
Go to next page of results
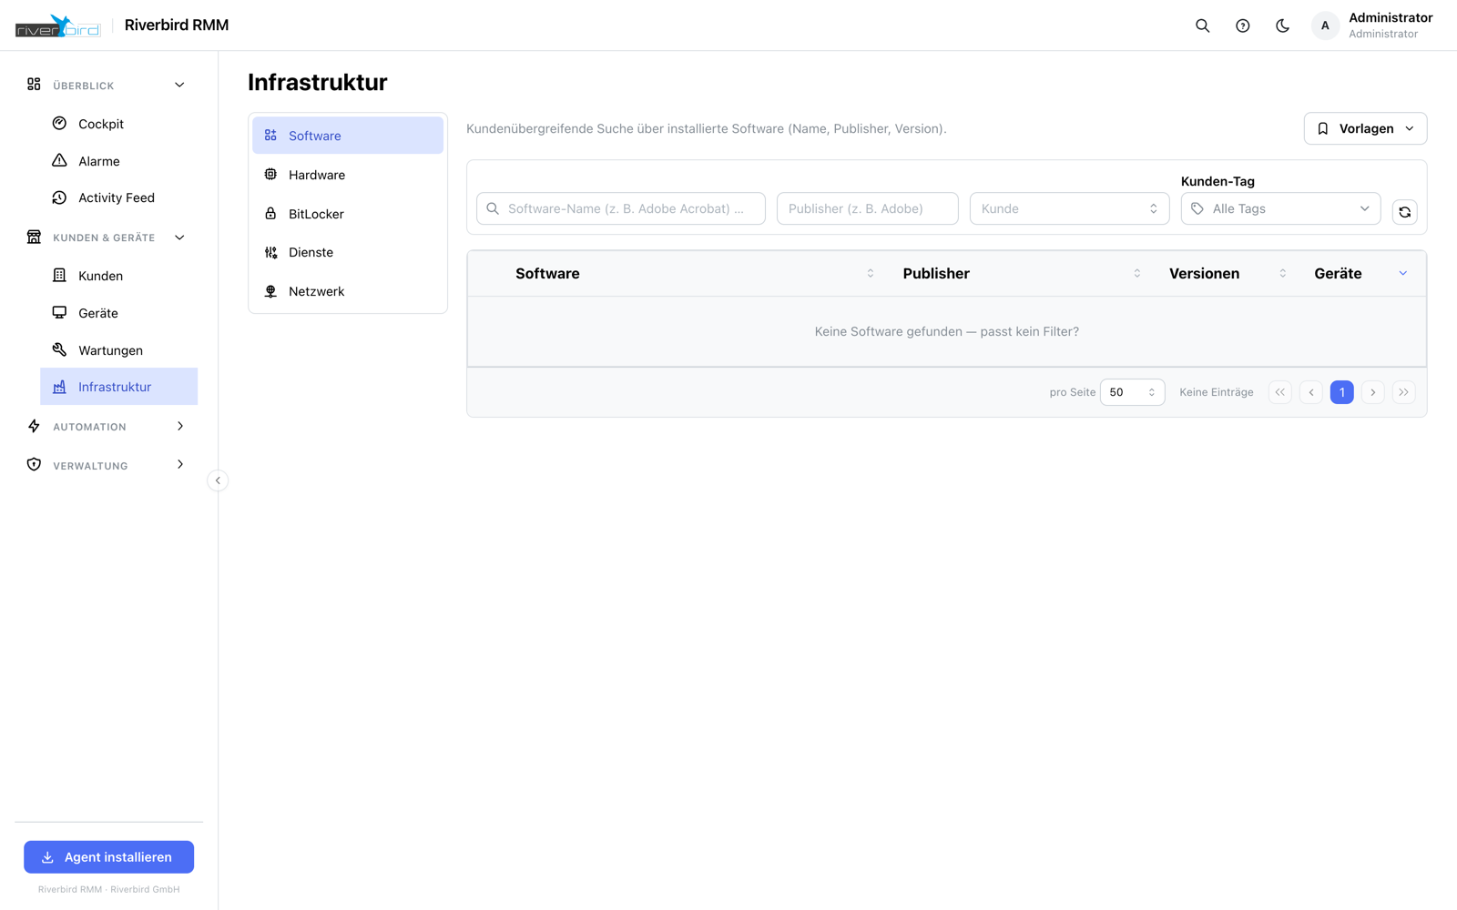coord(1372,392)
